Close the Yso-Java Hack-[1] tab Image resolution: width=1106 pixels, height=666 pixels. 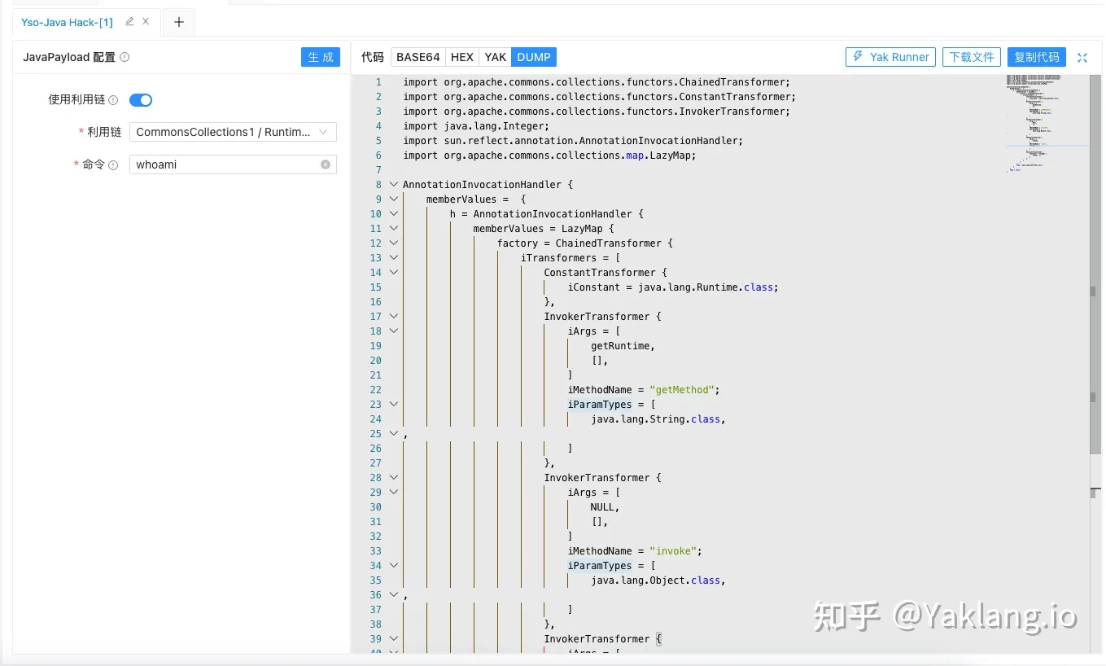point(146,22)
